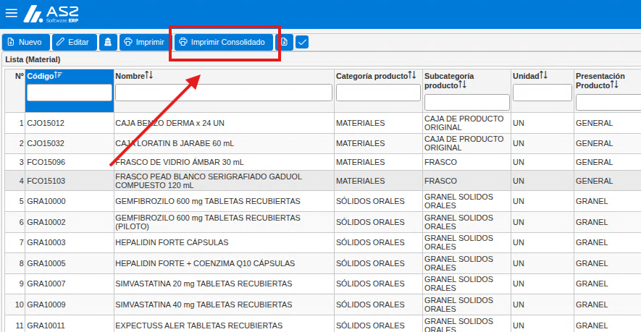Sort by Unidad column arrows
This screenshot has width=641, height=332.
point(543,75)
